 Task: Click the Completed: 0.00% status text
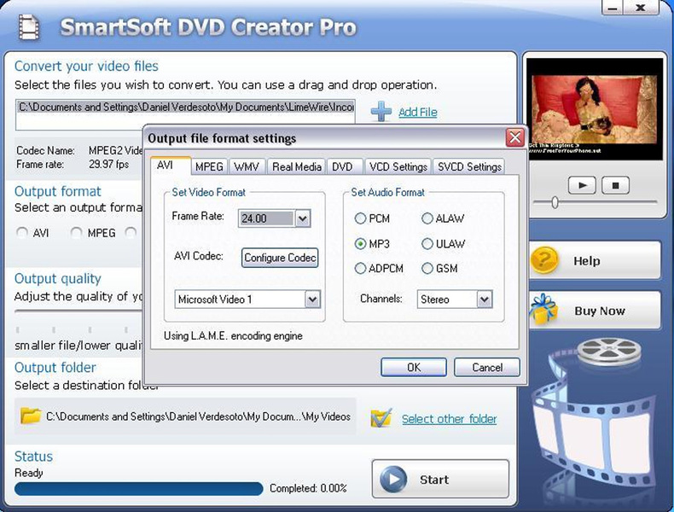pos(308,488)
